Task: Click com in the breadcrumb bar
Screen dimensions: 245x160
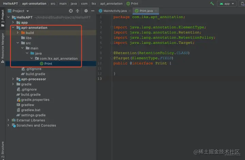Action: coord(84,3)
